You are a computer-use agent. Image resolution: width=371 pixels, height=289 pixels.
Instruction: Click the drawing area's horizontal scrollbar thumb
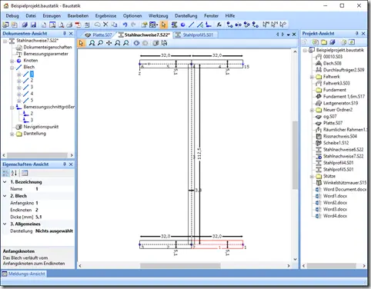pyautogui.click(x=180, y=266)
